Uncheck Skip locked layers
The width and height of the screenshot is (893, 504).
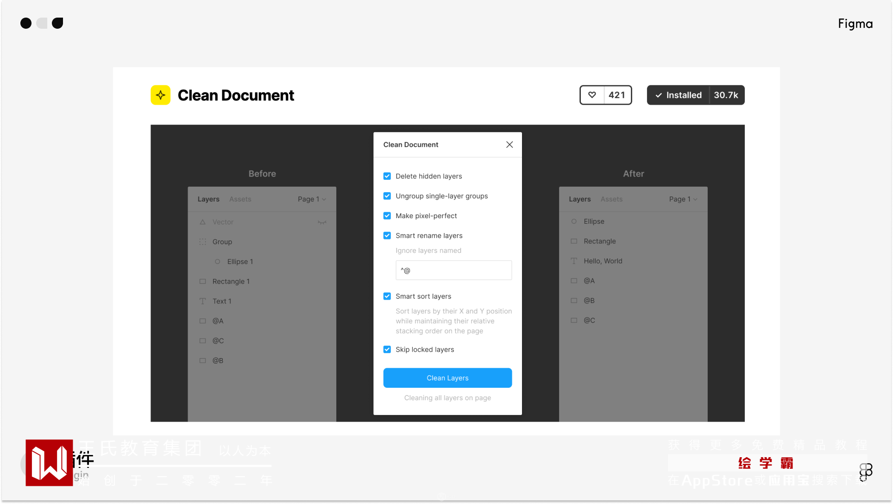click(387, 350)
